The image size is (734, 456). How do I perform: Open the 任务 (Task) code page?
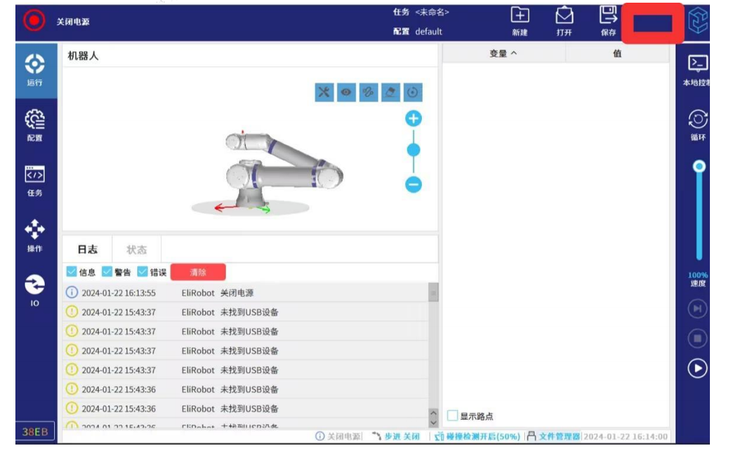pos(35,180)
